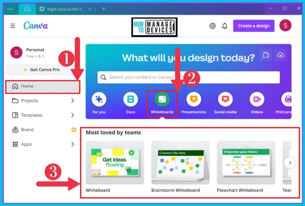Screen dimensions: 305x206
Task: Select the Videos category icon
Action: click(x=257, y=99)
